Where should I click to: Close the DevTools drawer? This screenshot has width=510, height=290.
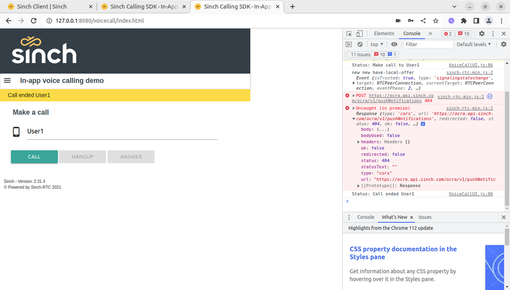(504, 217)
